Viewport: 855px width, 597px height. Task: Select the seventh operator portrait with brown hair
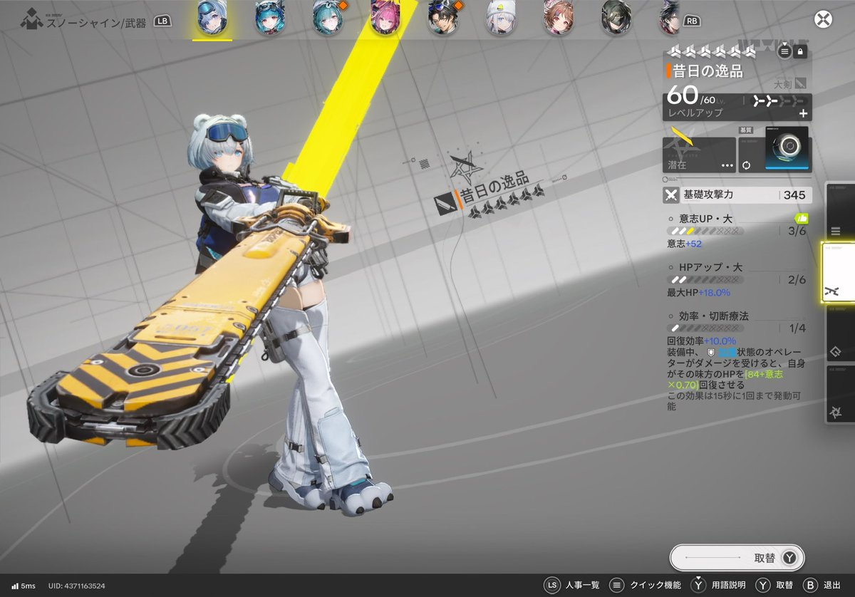558,19
